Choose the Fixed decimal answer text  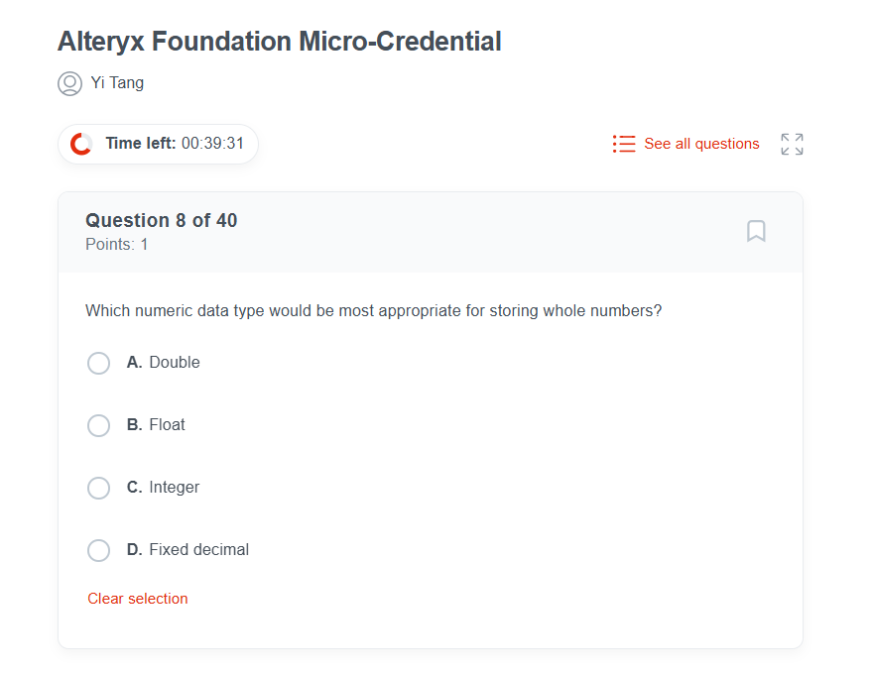pos(198,550)
